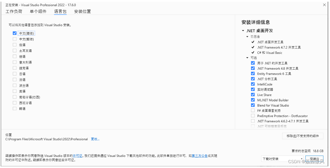Image resolution: width=330 pixels, height=168 pixels.
Task: Switch to the 单个组件 tab
Action: [38, 11]
